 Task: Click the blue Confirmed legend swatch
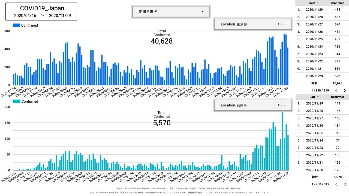(16, 25)
